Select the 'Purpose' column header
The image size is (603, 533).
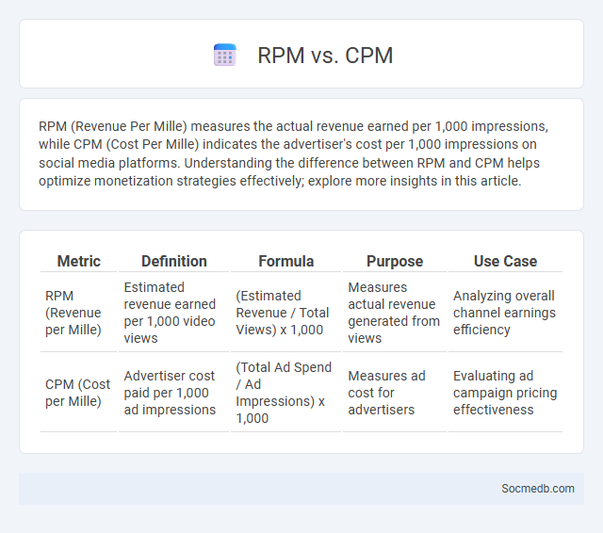point(395,261)
